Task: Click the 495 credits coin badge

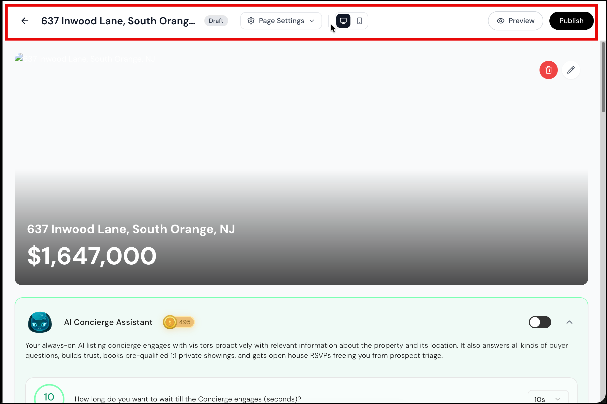Action: (x=178, y=322)
